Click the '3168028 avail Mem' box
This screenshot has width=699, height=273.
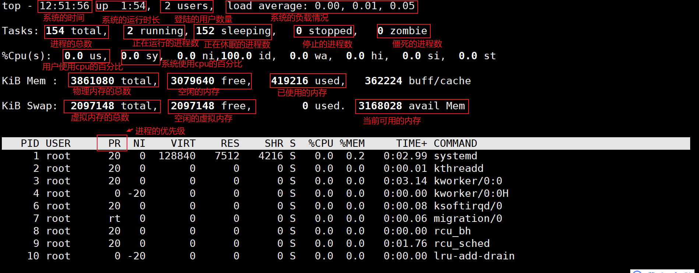[412, 106]
